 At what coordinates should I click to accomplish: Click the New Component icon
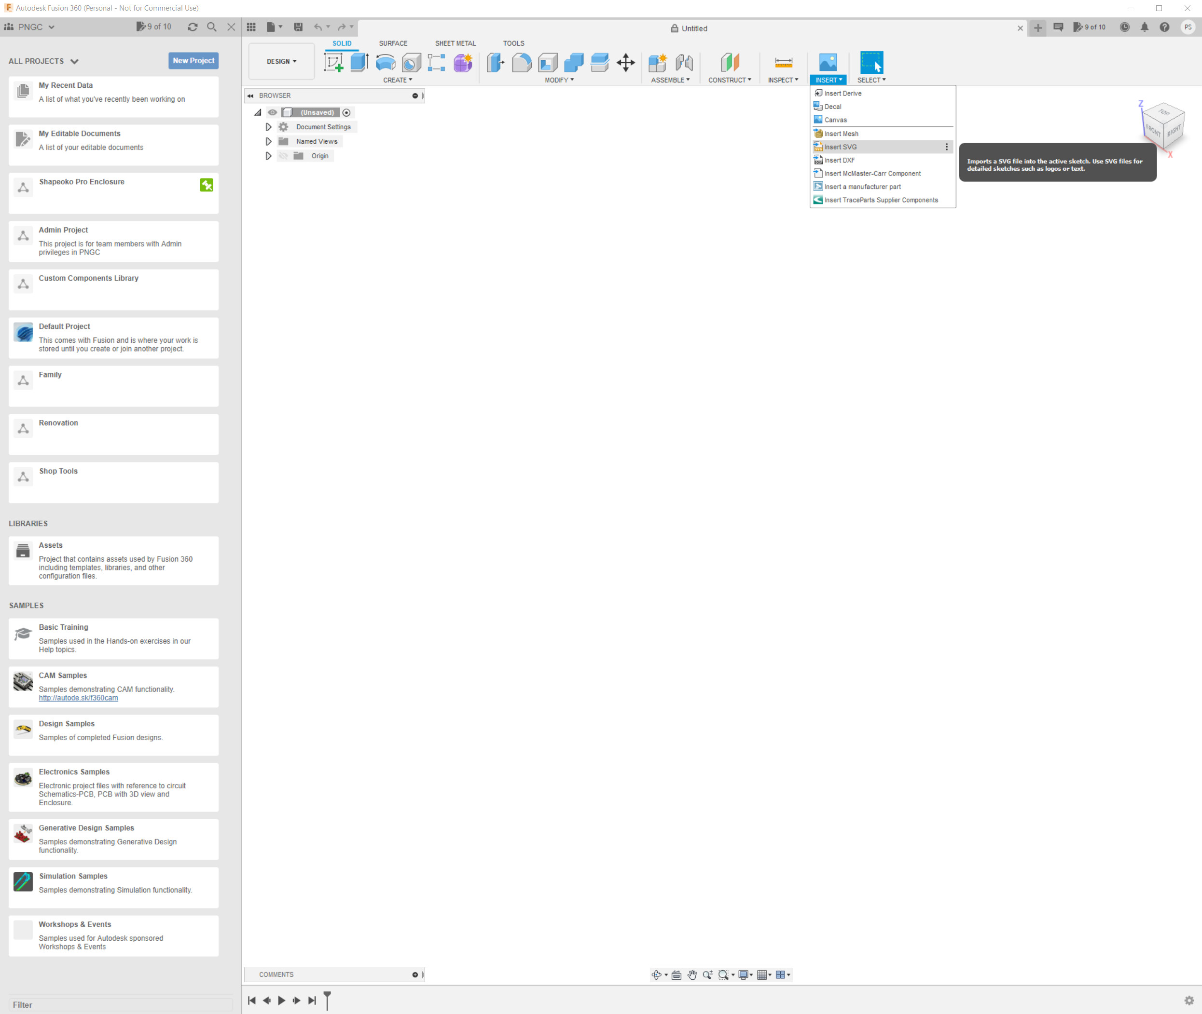657,62
